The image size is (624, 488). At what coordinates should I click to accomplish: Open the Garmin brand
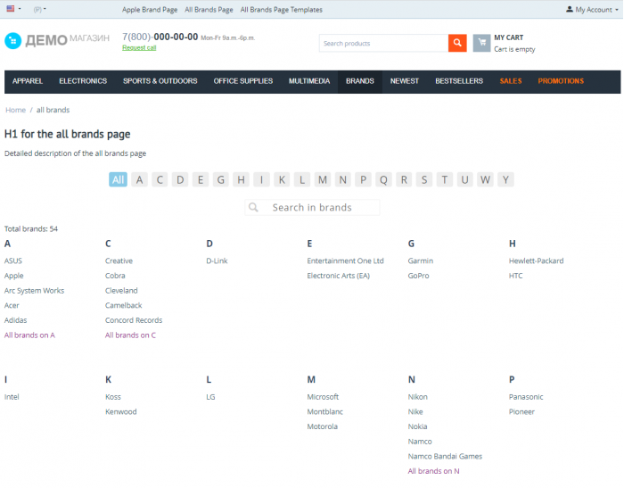click(421, 261)
